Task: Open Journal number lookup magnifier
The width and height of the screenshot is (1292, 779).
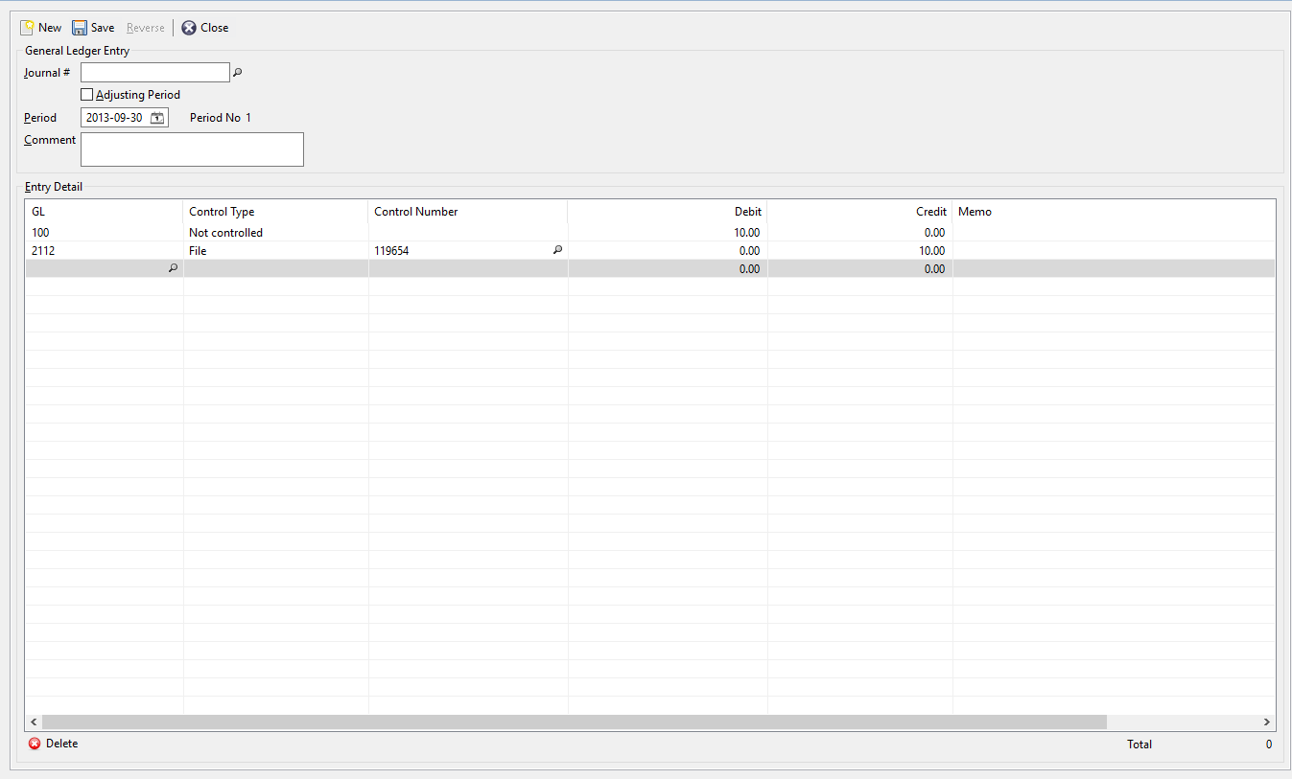Action: click(239, 72)
